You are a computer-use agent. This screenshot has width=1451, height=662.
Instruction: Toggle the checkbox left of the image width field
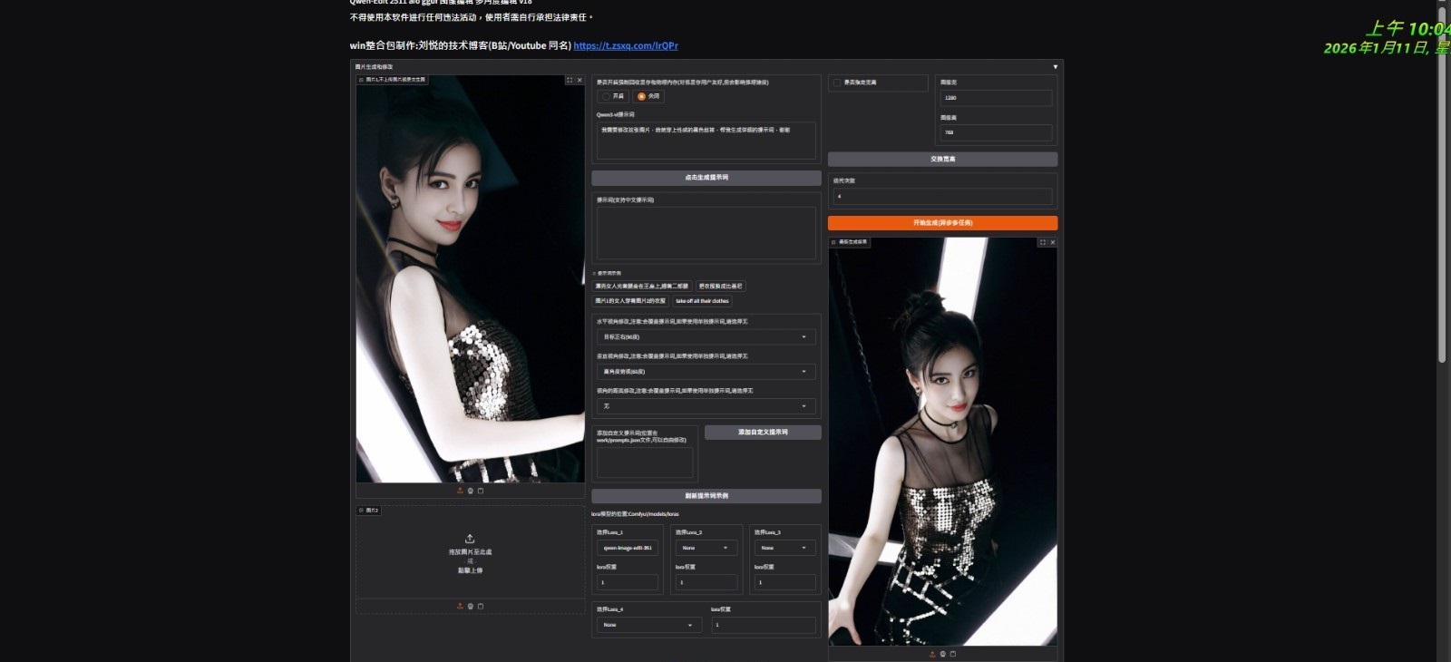coord(836,83)
